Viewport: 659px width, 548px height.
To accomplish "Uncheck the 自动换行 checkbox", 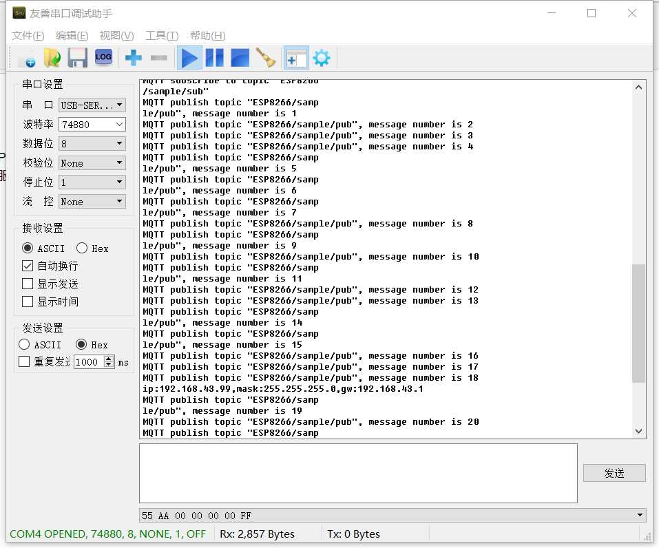I will coord(28,266).
